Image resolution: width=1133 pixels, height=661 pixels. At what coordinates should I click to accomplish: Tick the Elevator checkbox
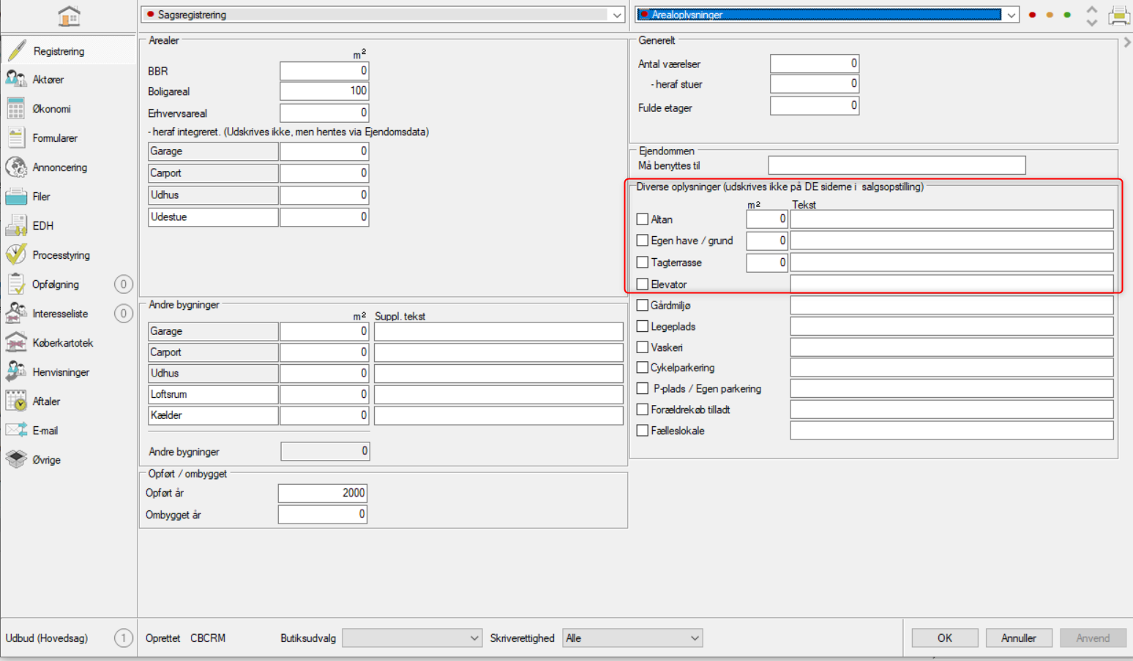[x=643, y=284]
